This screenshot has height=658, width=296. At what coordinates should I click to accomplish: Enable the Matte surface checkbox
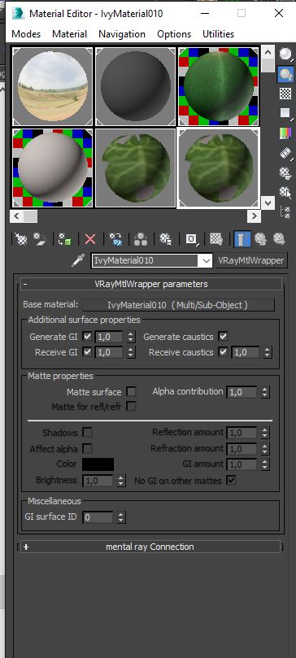131,392
